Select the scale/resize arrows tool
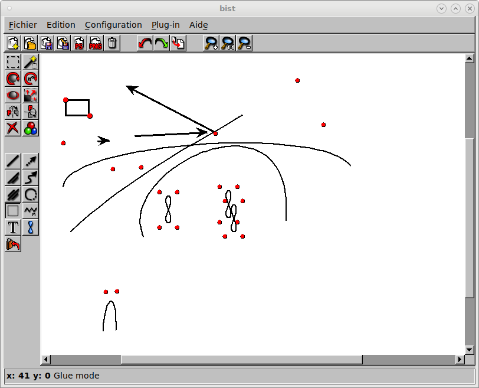The image size is (479, 388). (x=31, y=95)
